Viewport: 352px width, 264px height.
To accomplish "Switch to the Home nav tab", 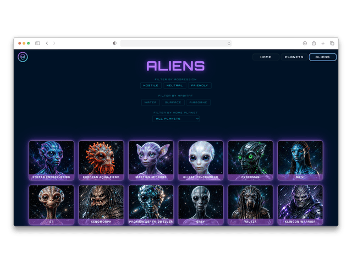I will point(266,57).
